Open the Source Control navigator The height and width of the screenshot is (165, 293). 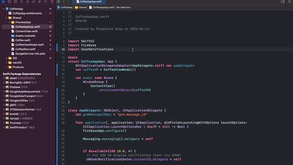[9, 1]
